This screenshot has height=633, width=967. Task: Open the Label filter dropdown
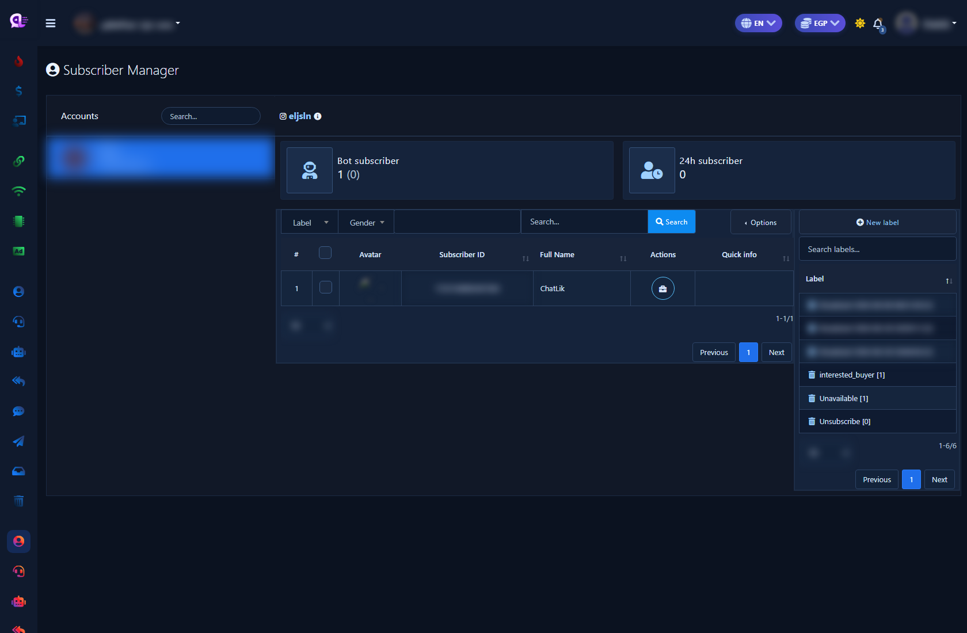coord(310,222)
